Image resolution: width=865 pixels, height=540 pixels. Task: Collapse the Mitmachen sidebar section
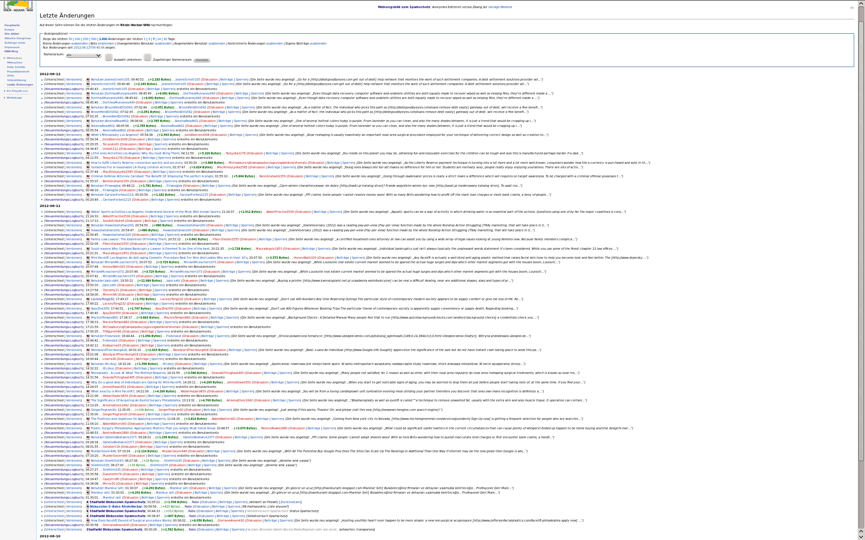coord(14,58)
